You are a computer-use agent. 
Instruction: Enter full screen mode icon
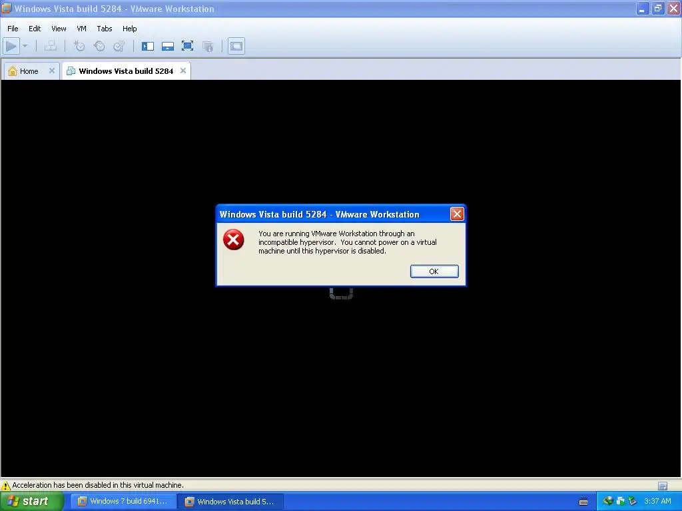tap(187, 46)
